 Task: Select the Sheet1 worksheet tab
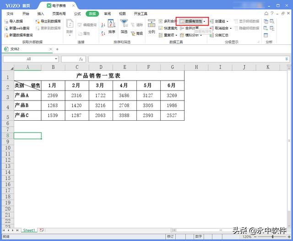[29, 230]
